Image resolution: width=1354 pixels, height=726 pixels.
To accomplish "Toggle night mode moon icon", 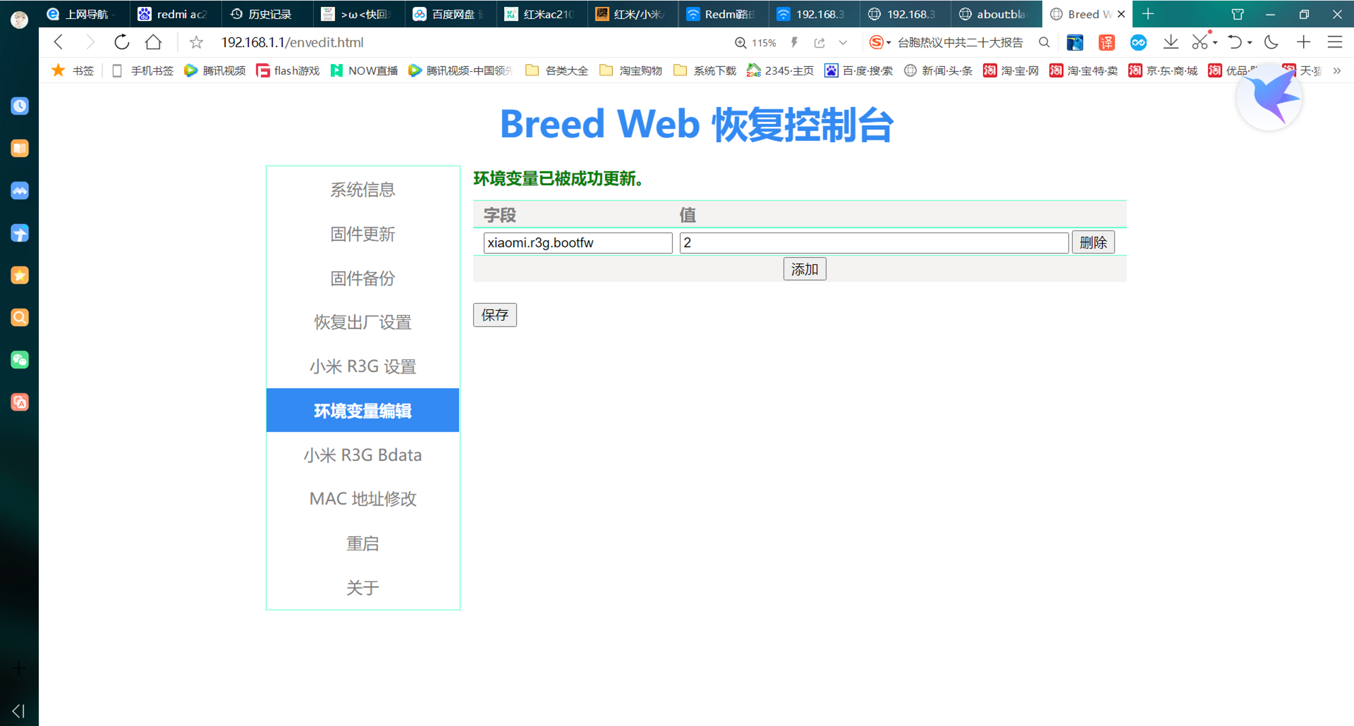I will tap(1271, 42).
